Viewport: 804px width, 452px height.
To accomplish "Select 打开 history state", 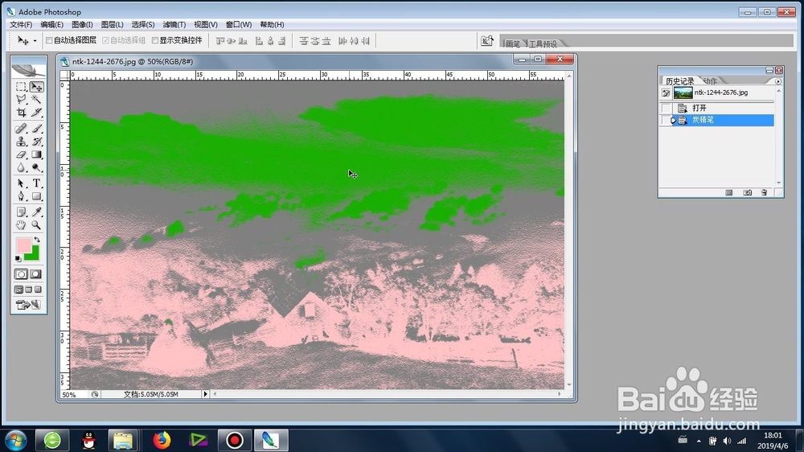I will pos(723,108).
